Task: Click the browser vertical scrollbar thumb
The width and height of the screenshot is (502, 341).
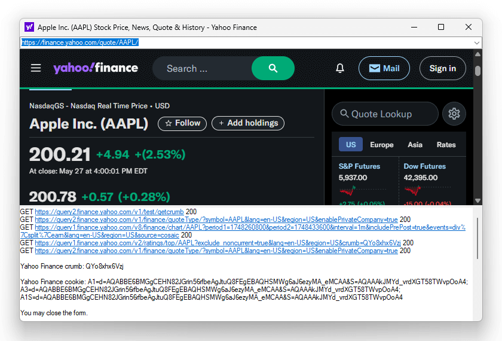Action: (477, 71)
